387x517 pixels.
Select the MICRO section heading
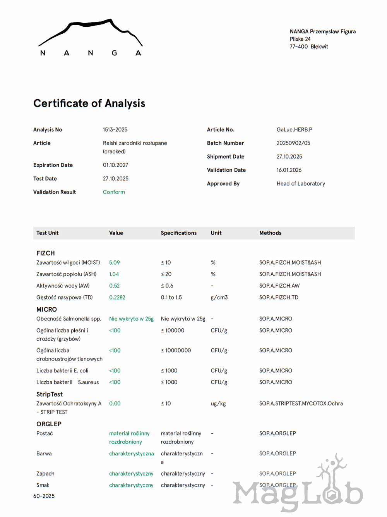click(46, 310)
